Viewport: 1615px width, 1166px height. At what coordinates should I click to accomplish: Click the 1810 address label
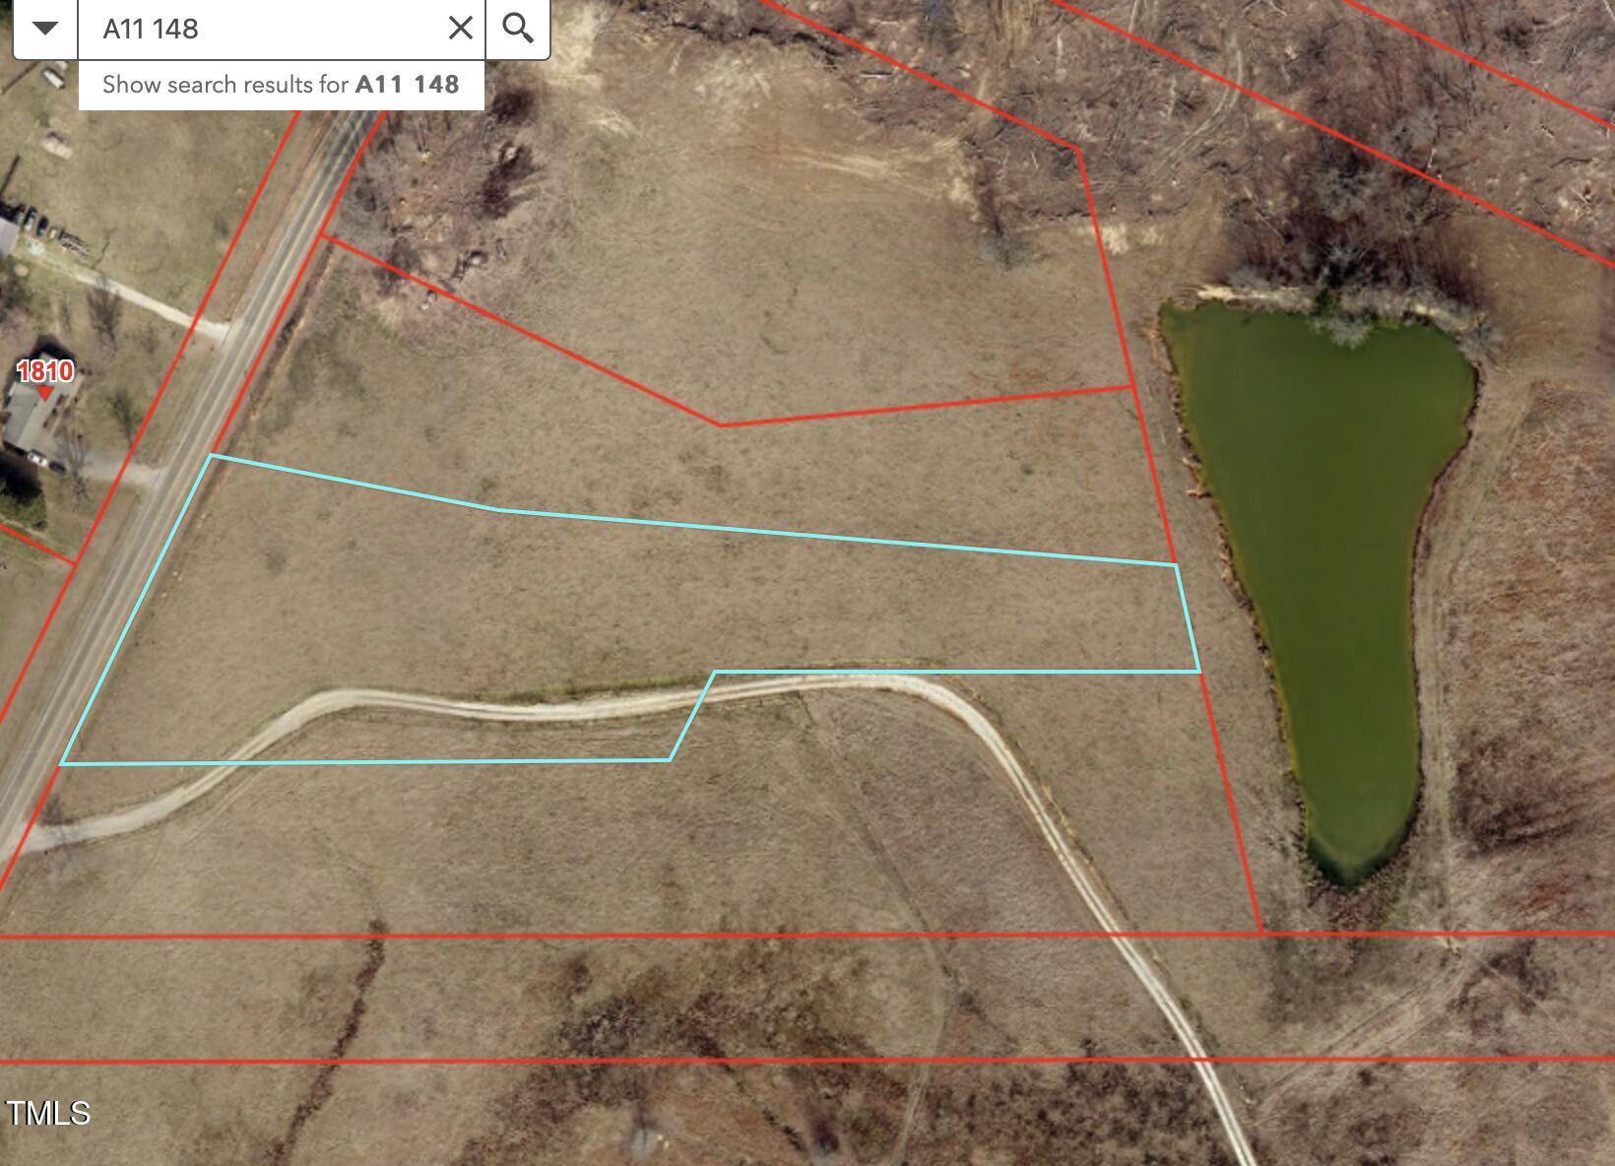pos(45,371)
